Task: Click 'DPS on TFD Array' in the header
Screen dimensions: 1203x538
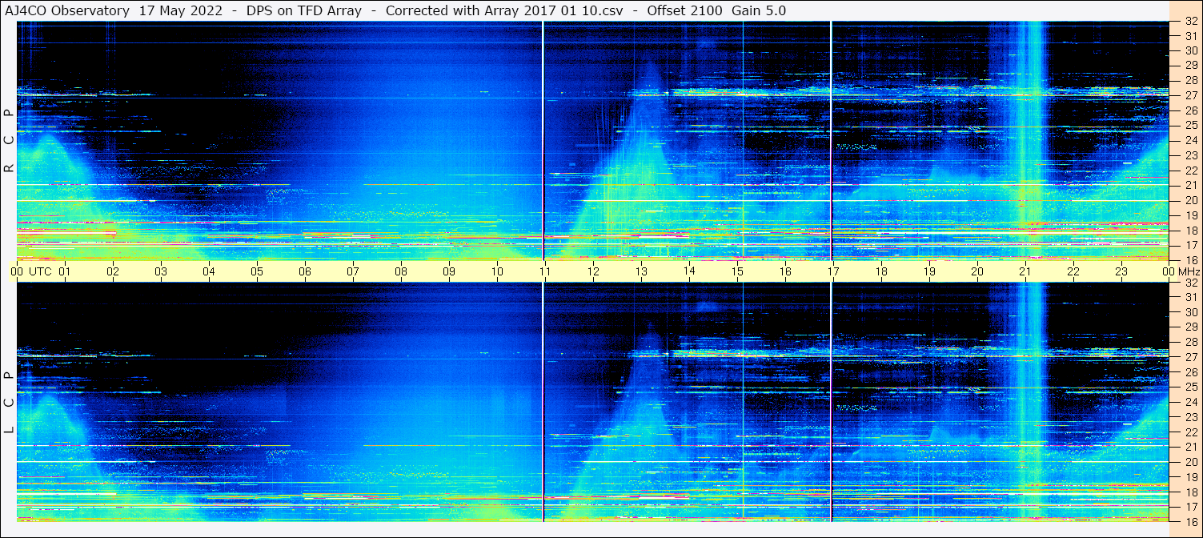Action: click(304, 10)
